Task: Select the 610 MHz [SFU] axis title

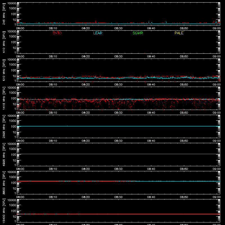Action: (x=4, y=70)
